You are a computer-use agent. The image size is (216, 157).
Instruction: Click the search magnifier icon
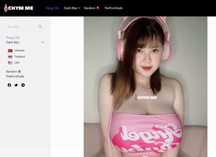point(40,26)
